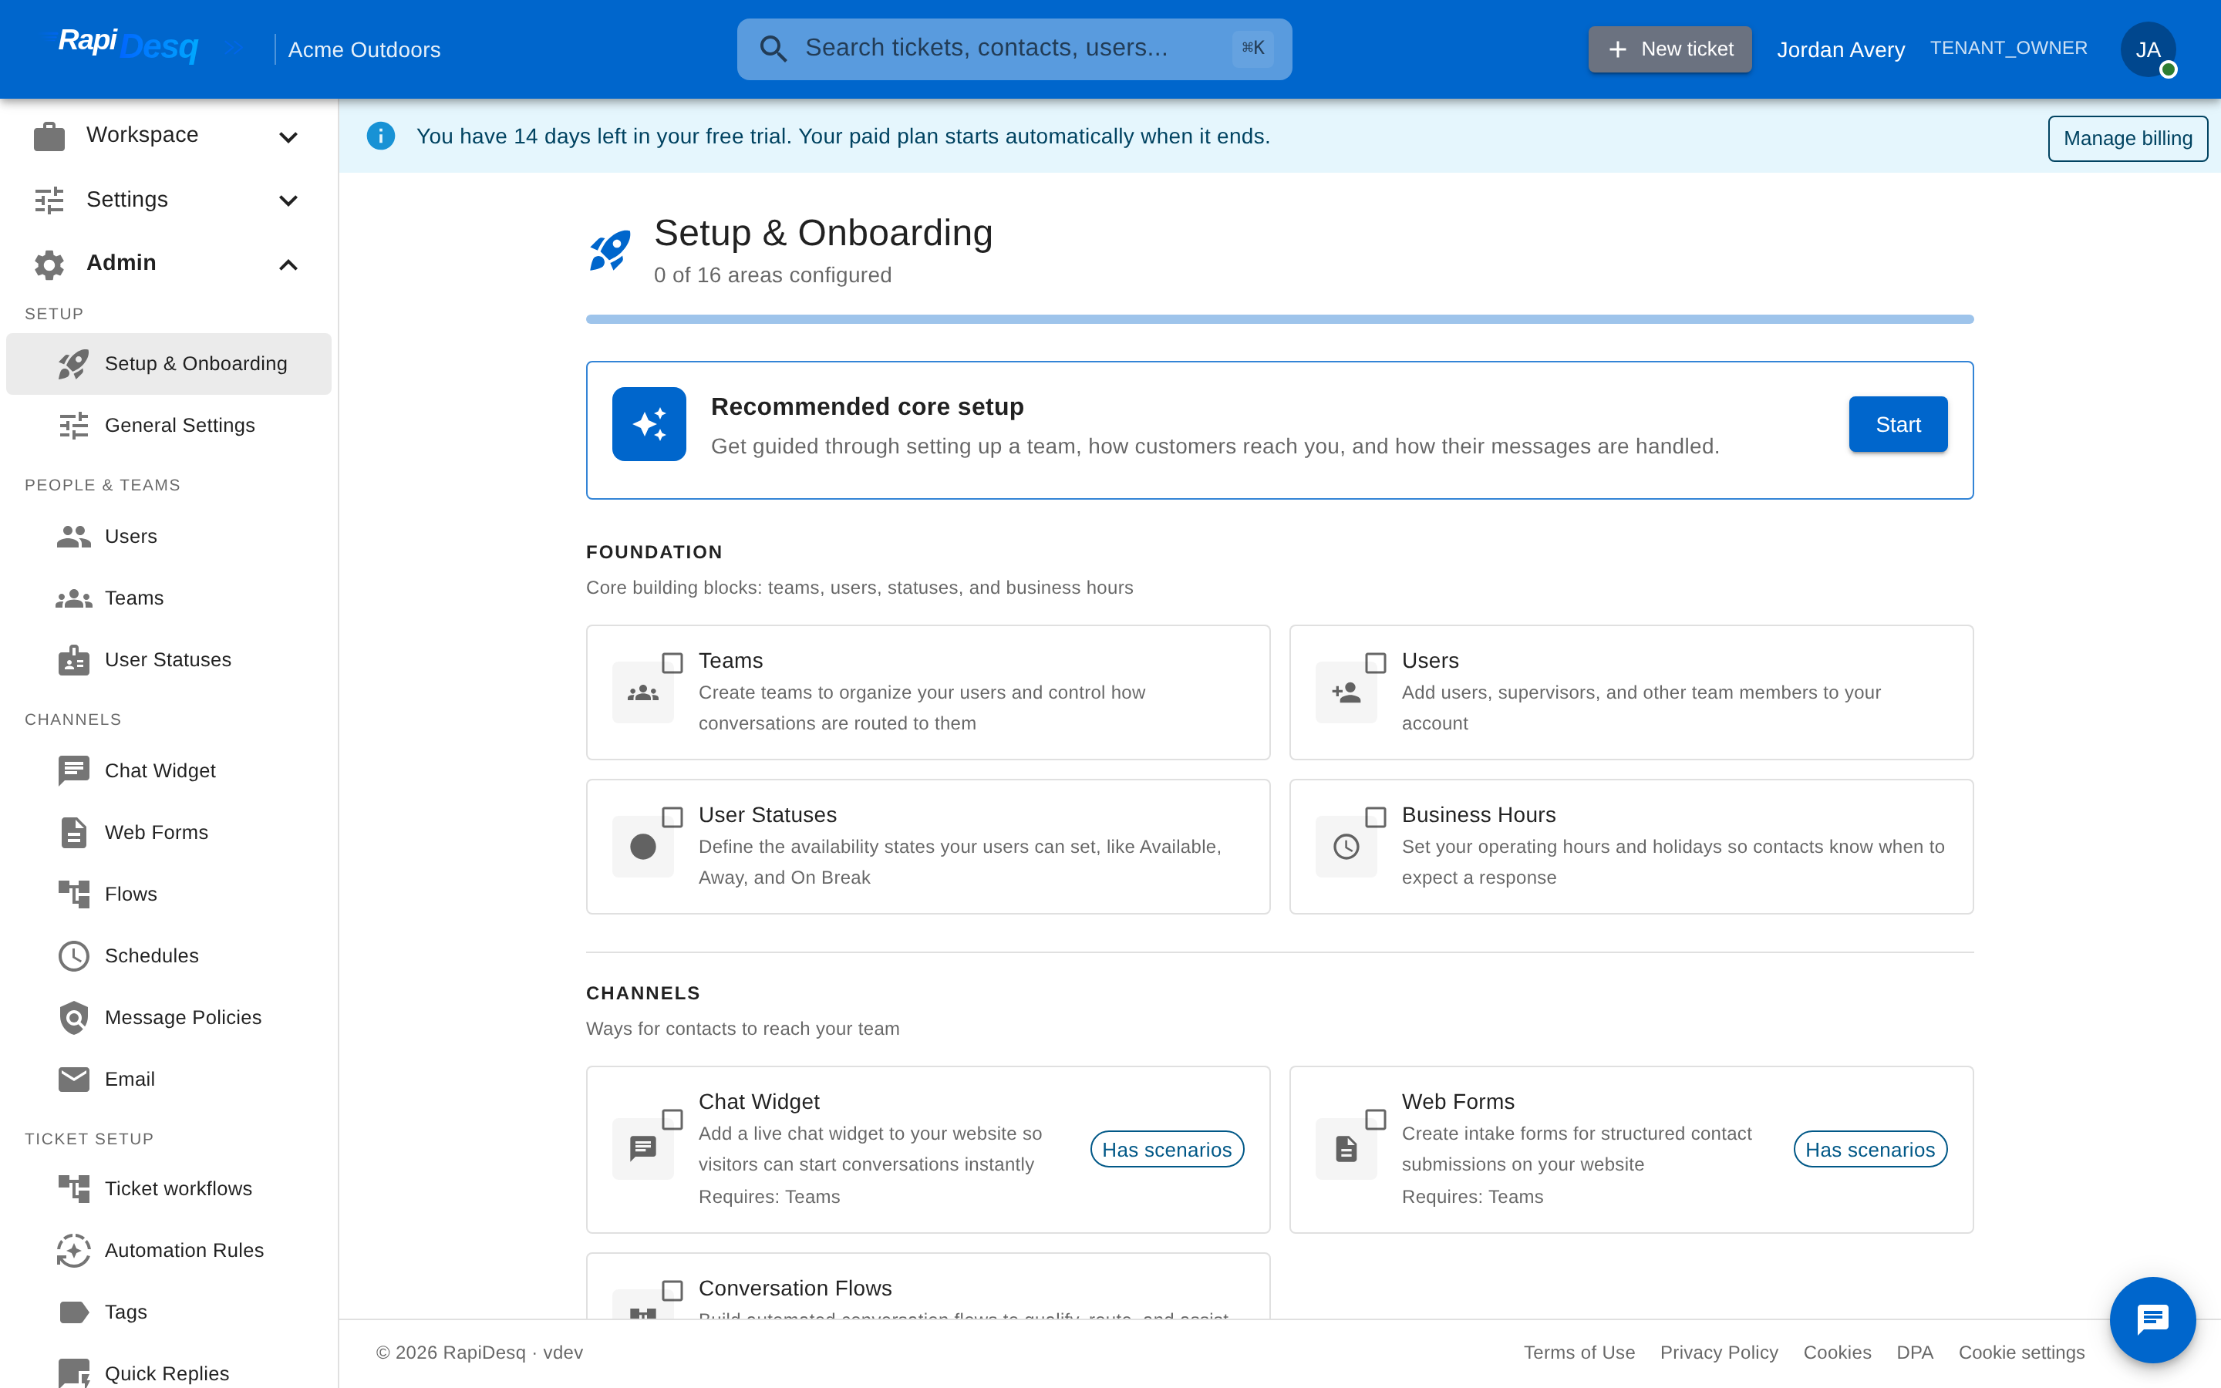The image size is (2221, 1388).
Task: Check the Web Forms setup checkbox
Action: coord(1376,1119)
